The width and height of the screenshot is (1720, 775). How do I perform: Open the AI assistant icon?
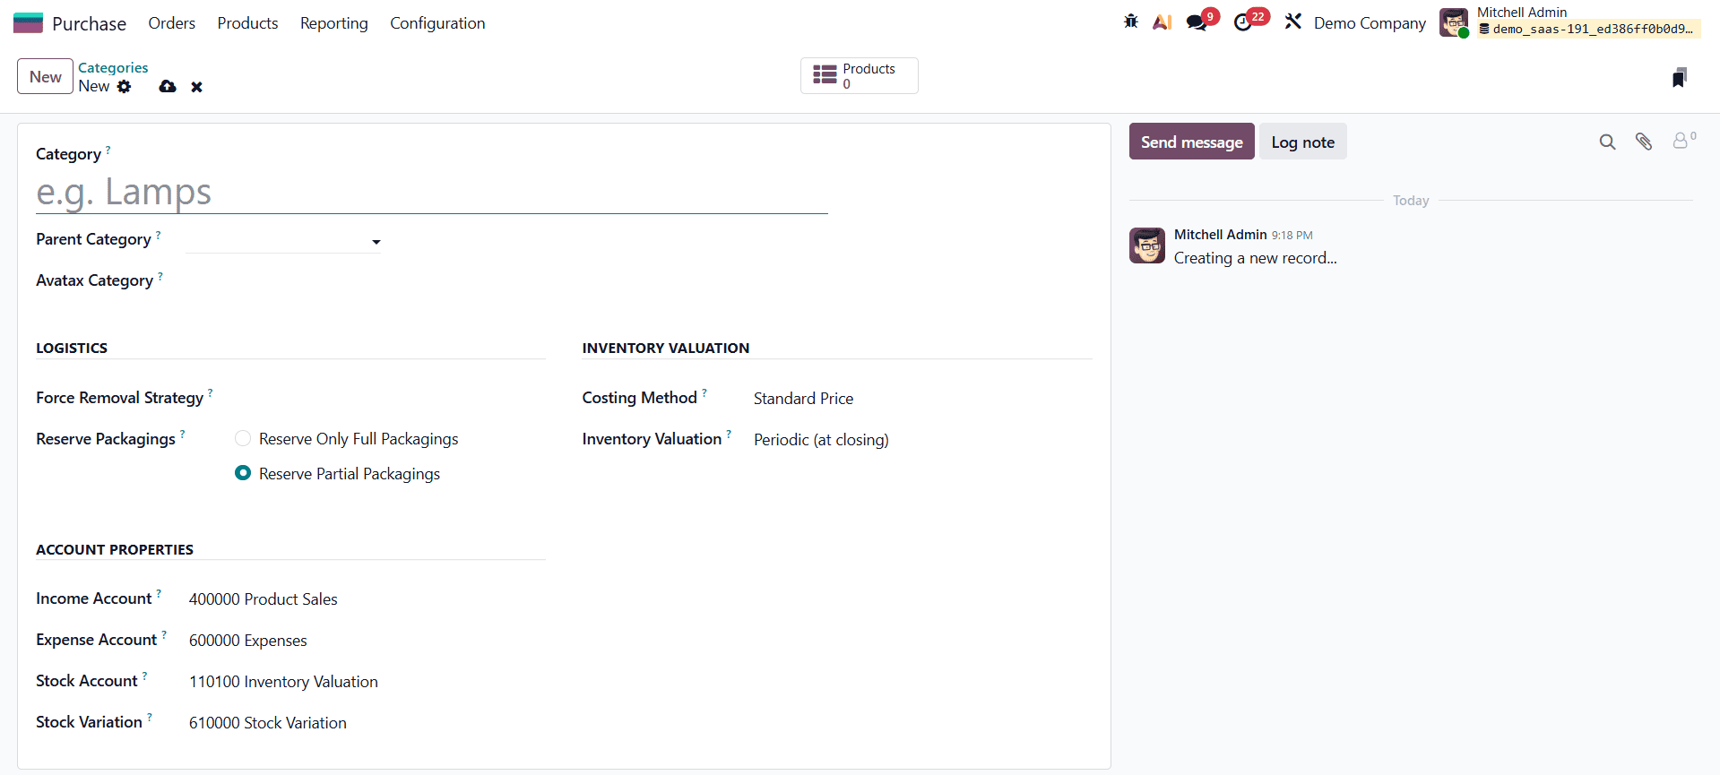1162,22
